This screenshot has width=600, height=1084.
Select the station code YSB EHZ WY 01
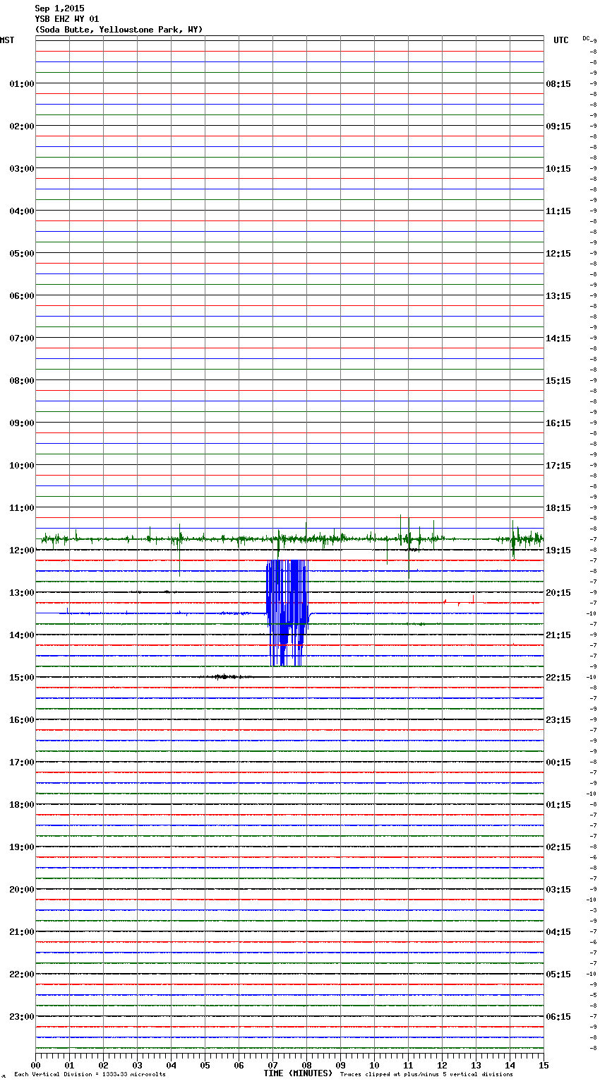point(67,19)
